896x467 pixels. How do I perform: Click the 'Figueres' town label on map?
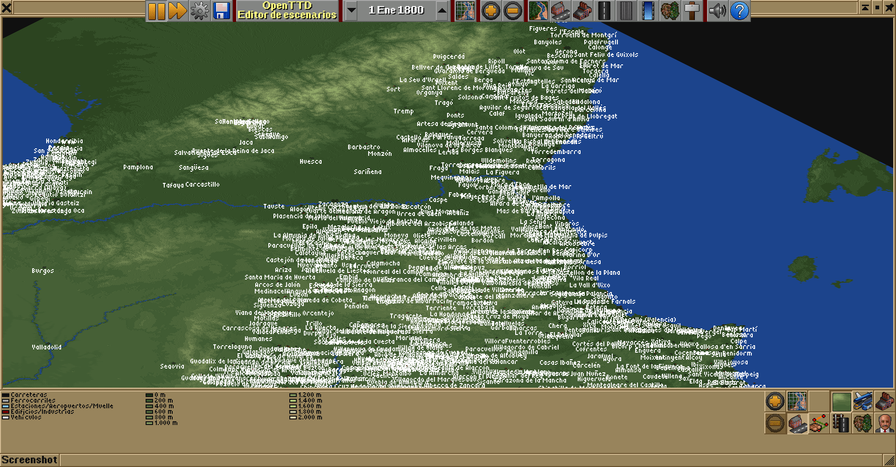543,28
